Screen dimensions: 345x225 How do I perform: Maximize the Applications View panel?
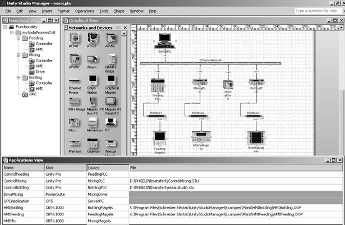[334, 160]
